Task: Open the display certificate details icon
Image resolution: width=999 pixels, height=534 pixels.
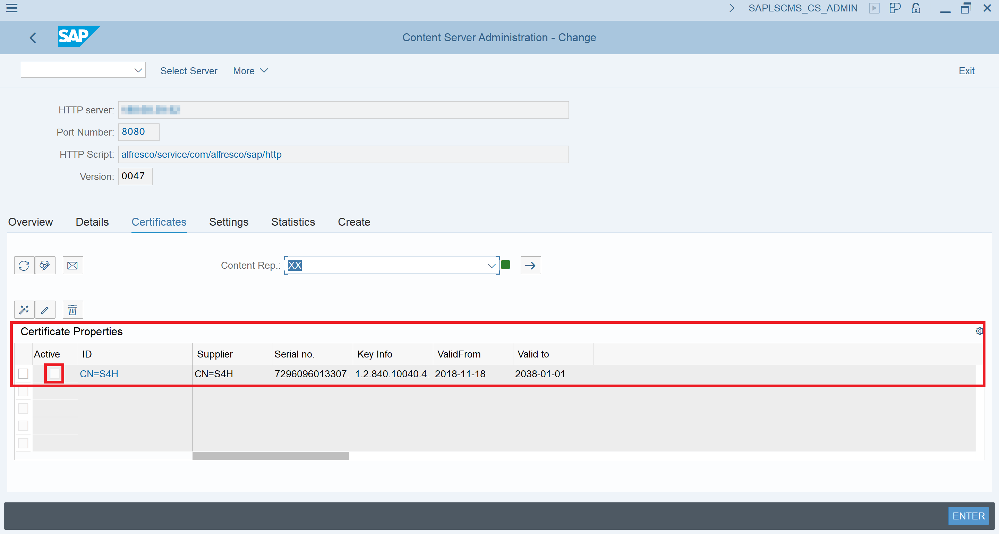Action: (x=45, y=265)
